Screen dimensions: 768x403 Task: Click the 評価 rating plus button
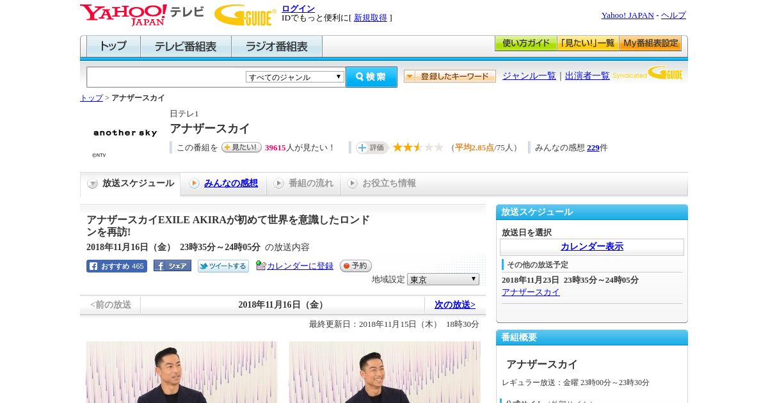(372, 148)
